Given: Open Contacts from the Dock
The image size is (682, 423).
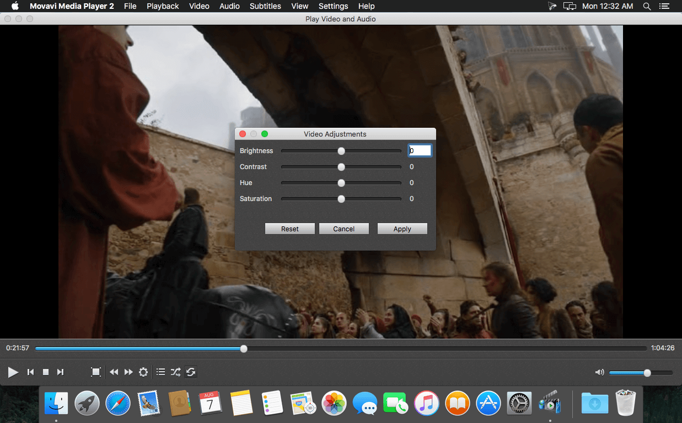Looking at the screenshot, I should pyautogui.click(x=180, y=403).
